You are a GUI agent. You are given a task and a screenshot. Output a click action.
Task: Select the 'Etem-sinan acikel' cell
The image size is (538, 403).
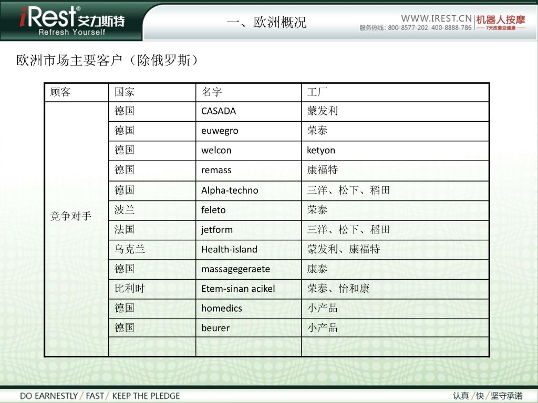tap(249, 289)
